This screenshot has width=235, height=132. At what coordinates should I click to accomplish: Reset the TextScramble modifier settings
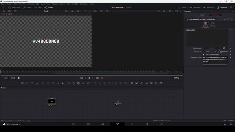tap(232, 19)
